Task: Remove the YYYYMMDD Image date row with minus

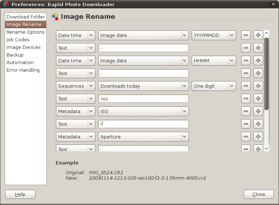Action: click(246, 35)
